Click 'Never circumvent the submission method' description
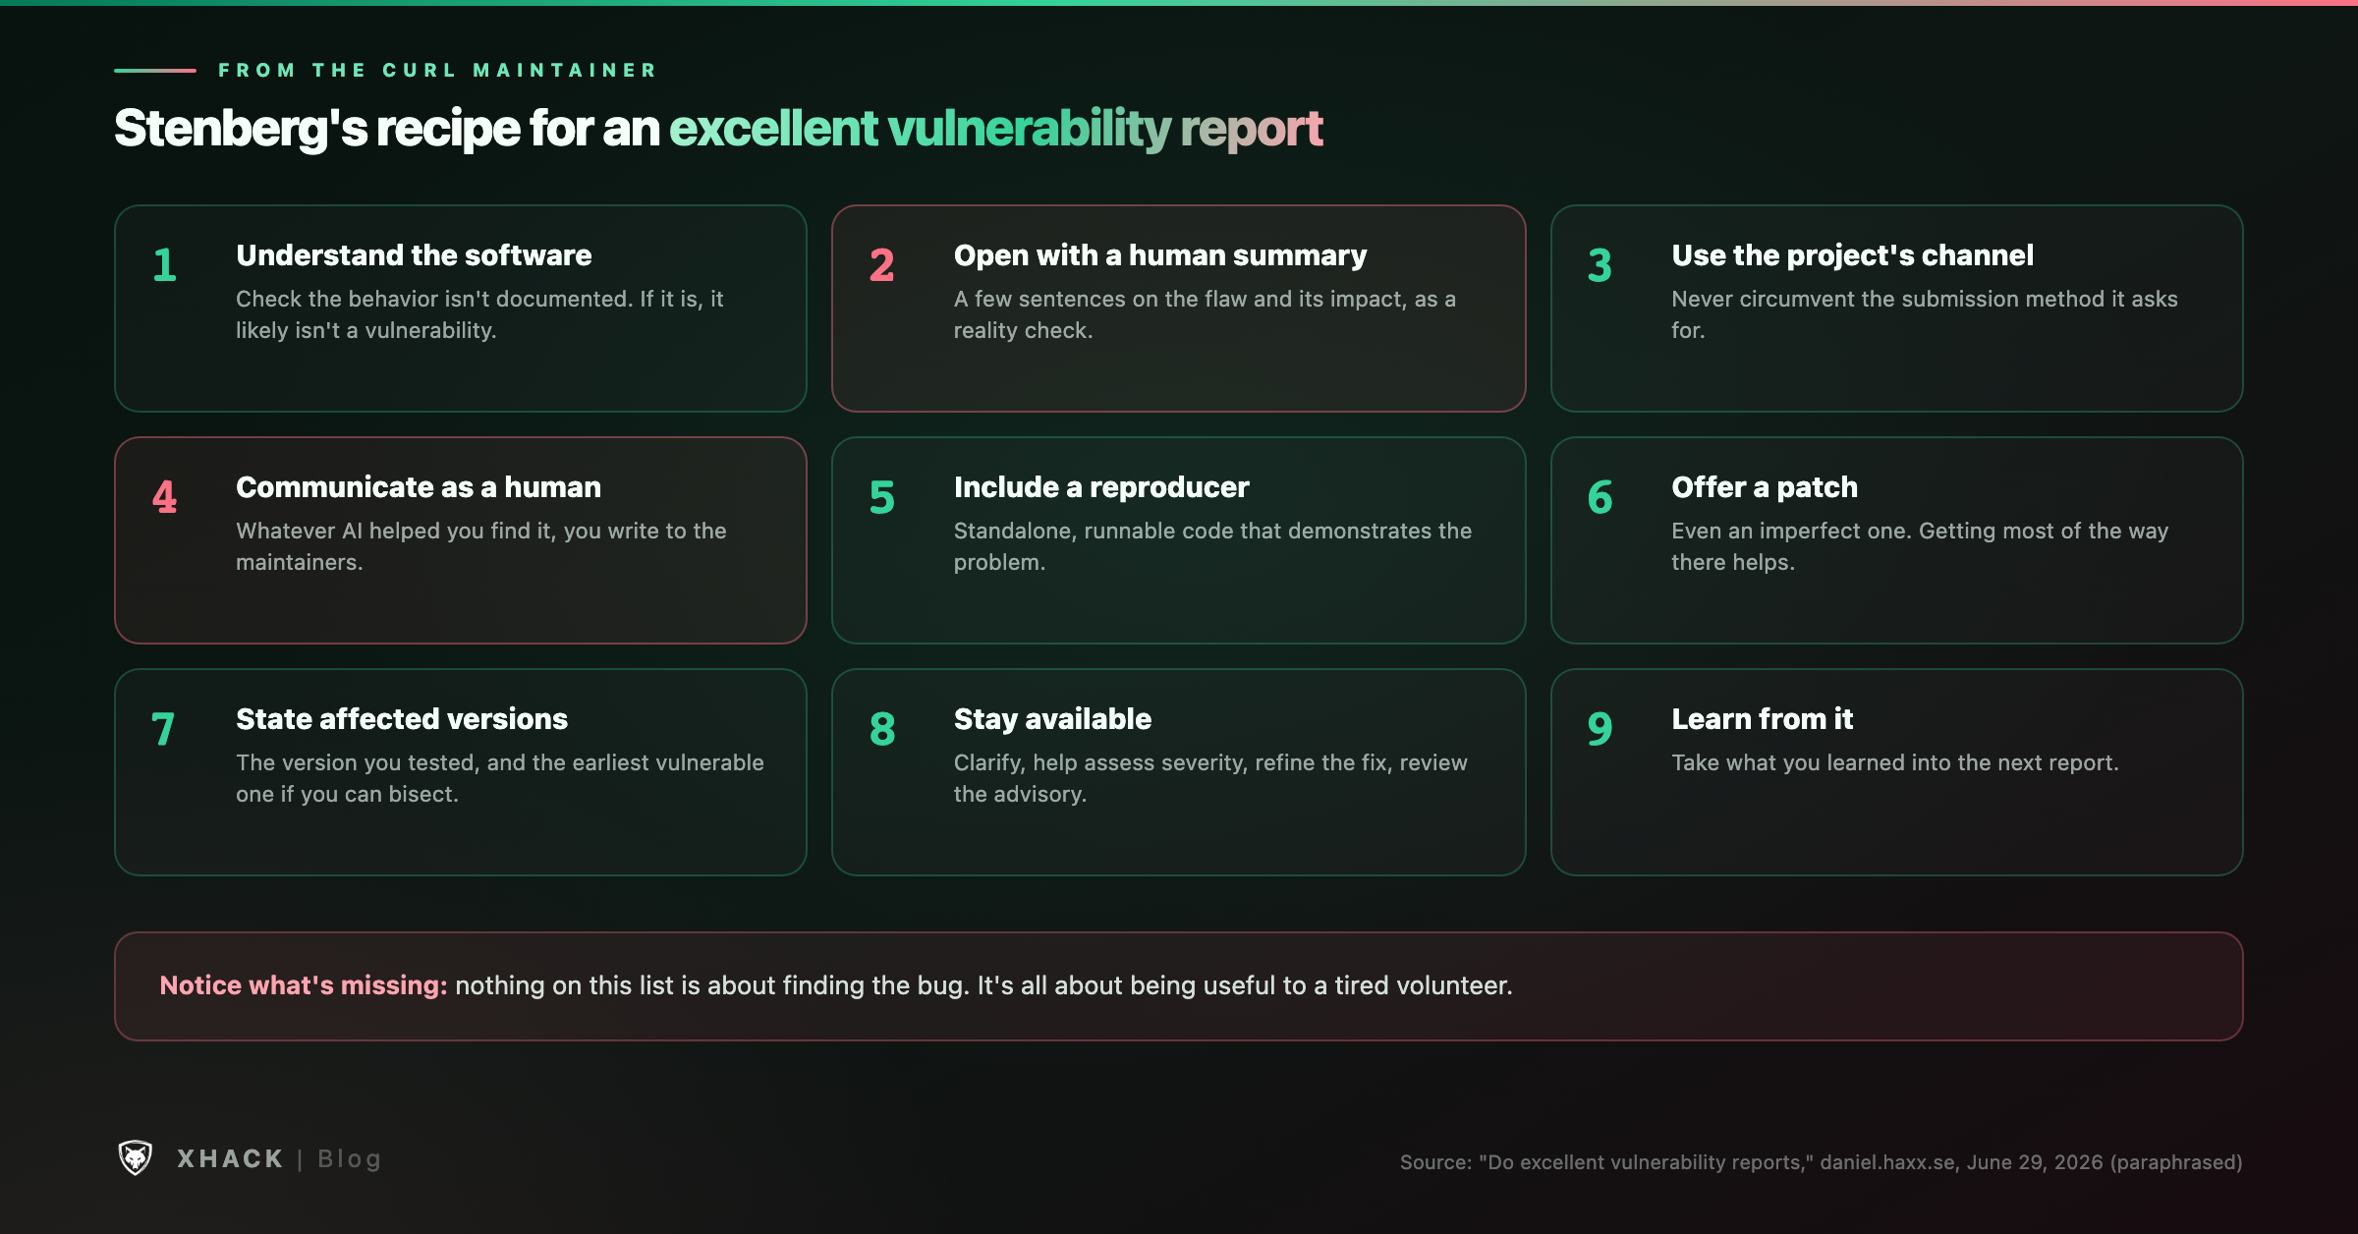Image resolution: width=2358 pixels, height=1234 pixels. [1925, 314]
